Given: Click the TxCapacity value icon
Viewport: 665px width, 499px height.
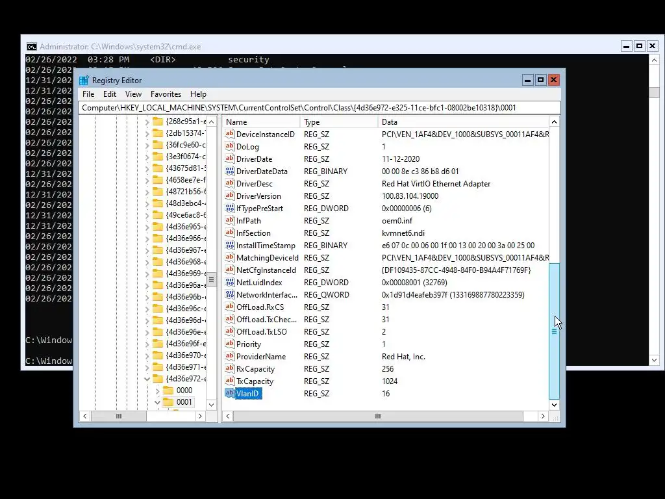Looking at the screenshot, I should (x=229, y=381).
